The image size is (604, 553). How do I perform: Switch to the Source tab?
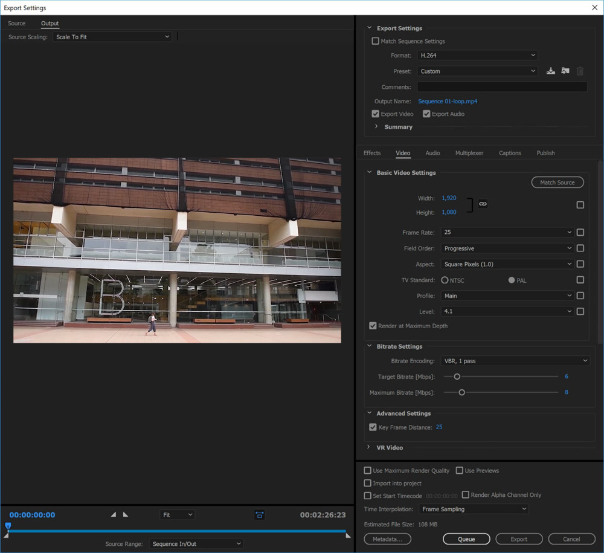(16, 23)
